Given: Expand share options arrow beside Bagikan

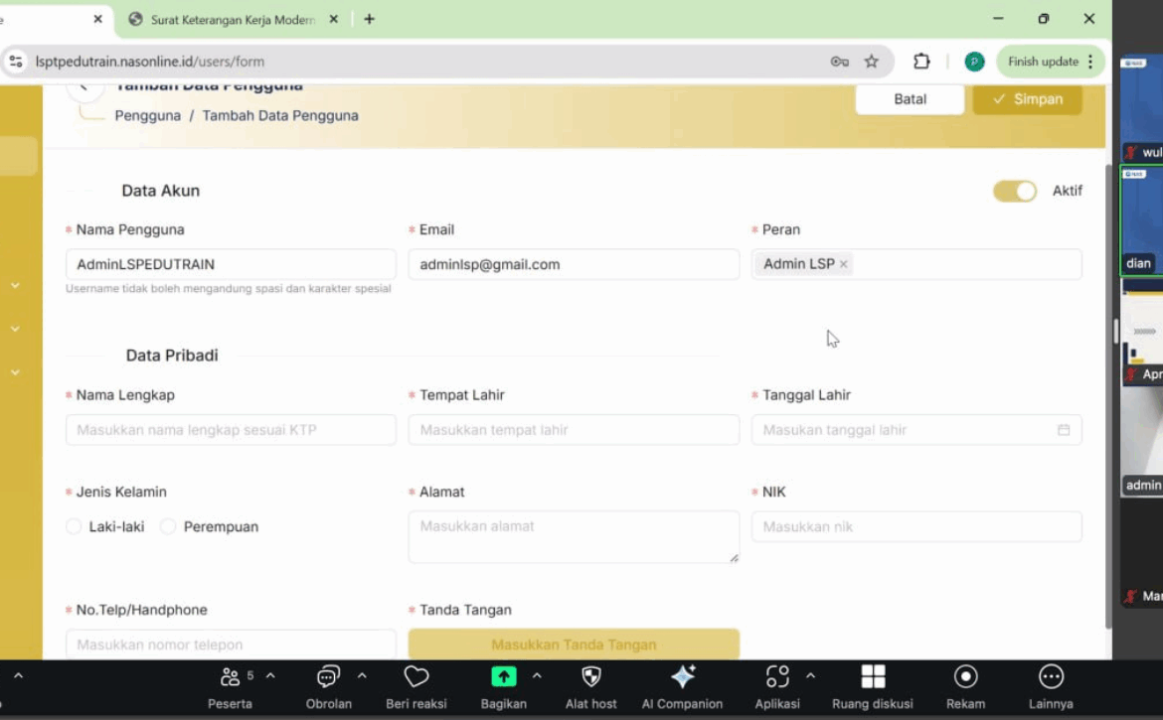Looking at the screenshot, I should pyautogui.click(x=537, y=676).
